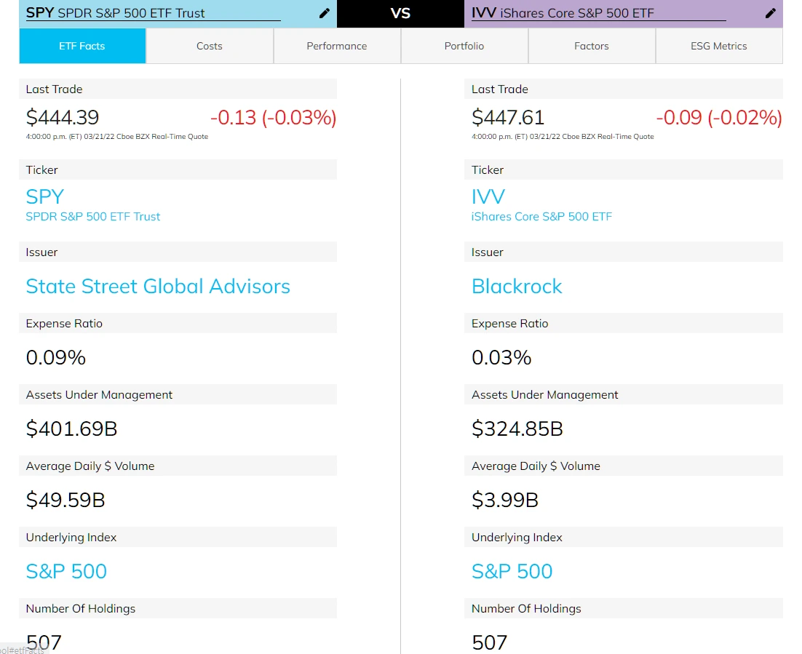Viewport: 802px width, 654px height.
Task: Open IVV's S&P 500 underlying index link
Action: [x=512, y=571]
